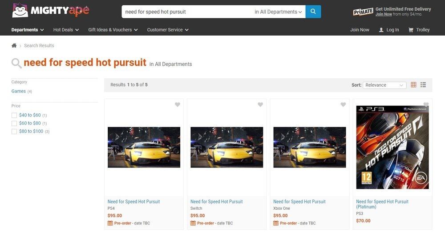Image resolution: width=445 pixels, height=232 pixels.
Task: Click the Primate badge logo
Action: point(363,12)
